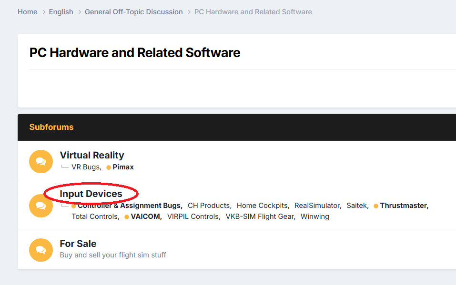Open the Virtual Reality subforum
The width and height of the screenshot is (456, 285).
click(92, 155)
